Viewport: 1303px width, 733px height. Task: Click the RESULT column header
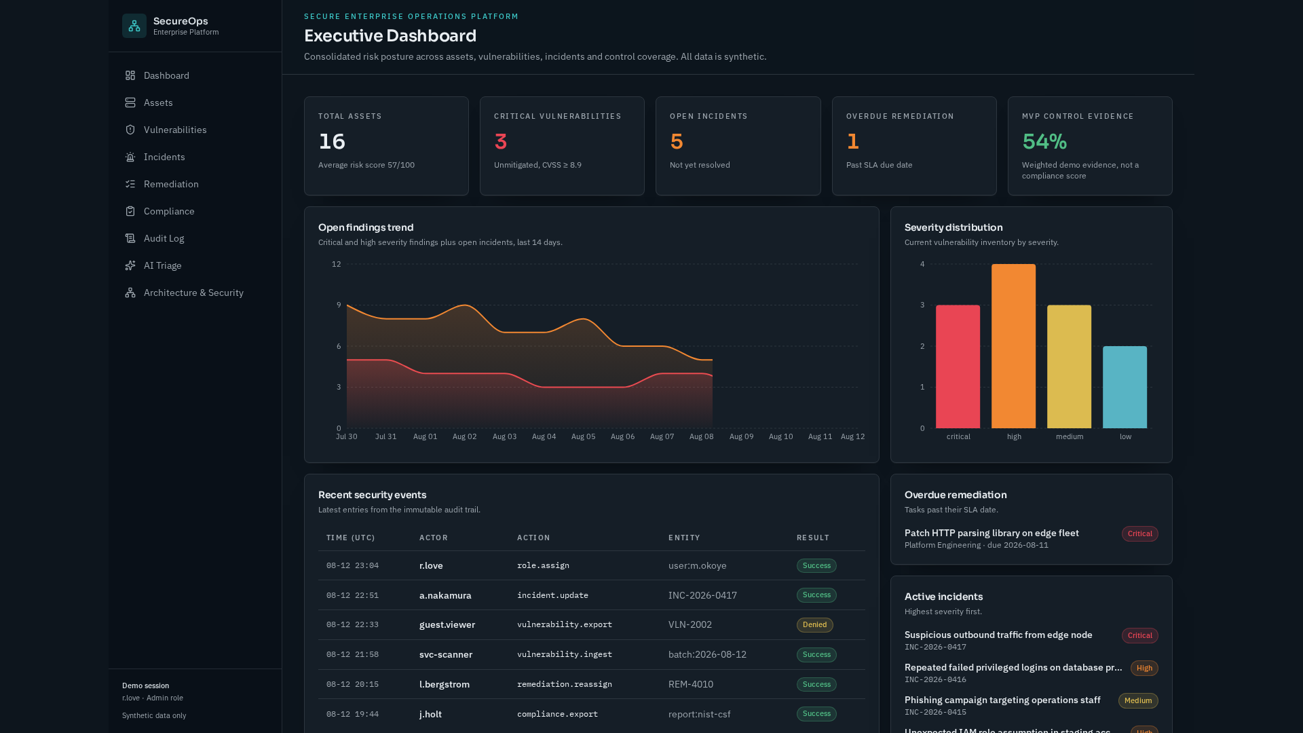[813, 538]
